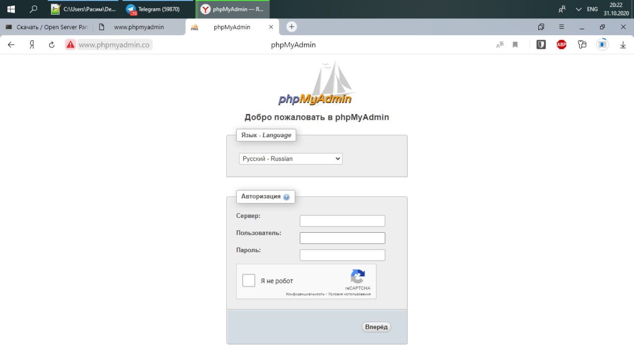The image size is (634, 356).
Task: Click the Язык - Language legend
Action: coord(266,135)
